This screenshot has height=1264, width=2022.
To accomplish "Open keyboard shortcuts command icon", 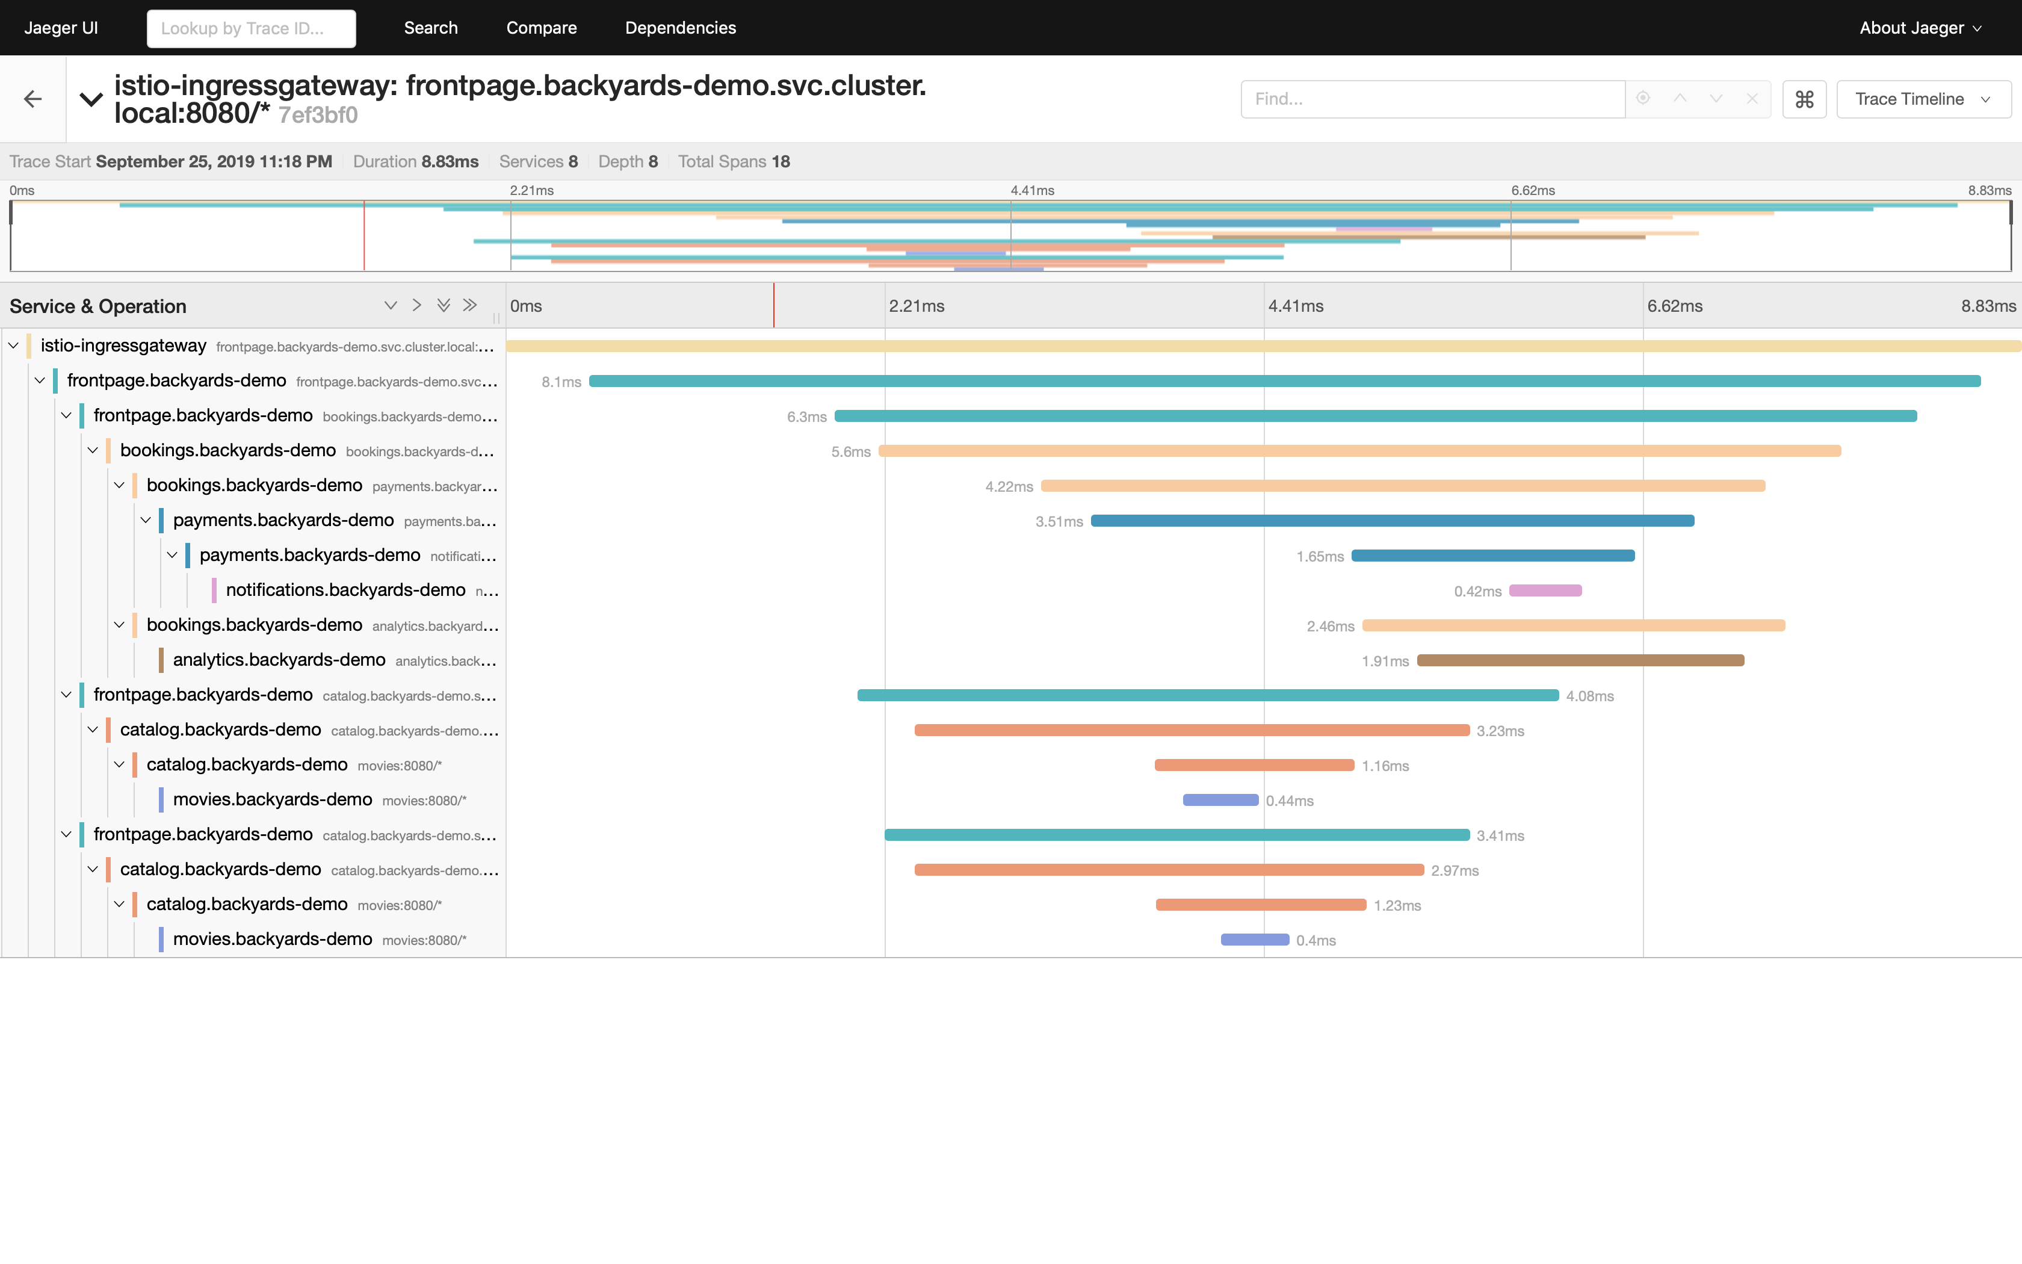I will pos(1804,99).
